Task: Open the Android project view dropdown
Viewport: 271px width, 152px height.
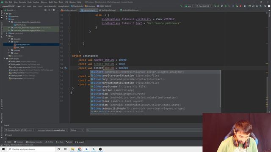Action: (x=10, y=10)
